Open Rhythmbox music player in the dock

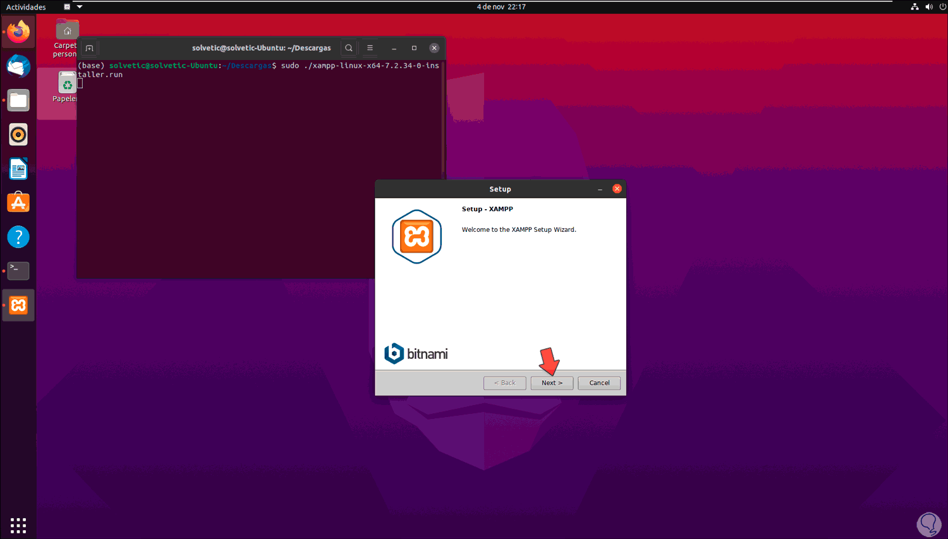(18, 135)
